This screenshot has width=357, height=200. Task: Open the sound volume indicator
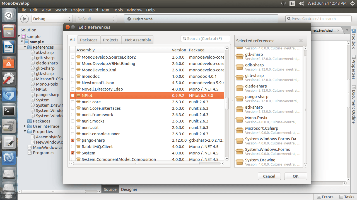tap(301, 3)
